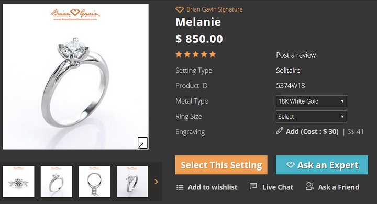Click the five-star rating
The width and height of the screenshot is (377, 204).
(195, 54)
